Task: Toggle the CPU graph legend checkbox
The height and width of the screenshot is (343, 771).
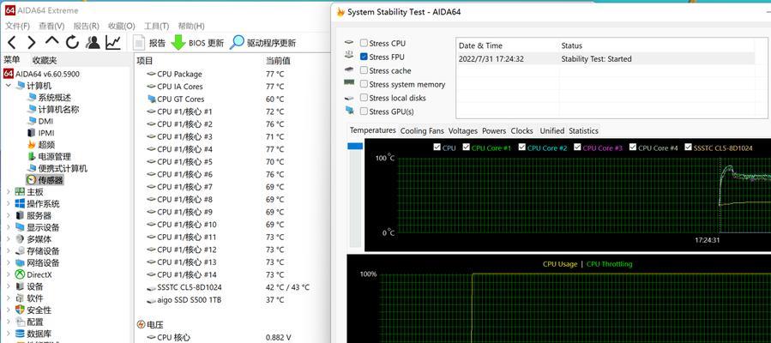Action: (437, 147)
